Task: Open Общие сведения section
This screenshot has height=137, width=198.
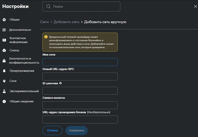Action: (22, 101)
